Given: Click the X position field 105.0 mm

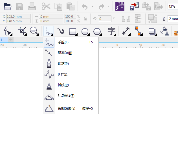Looking at the screenshot, I should point(18,17).
